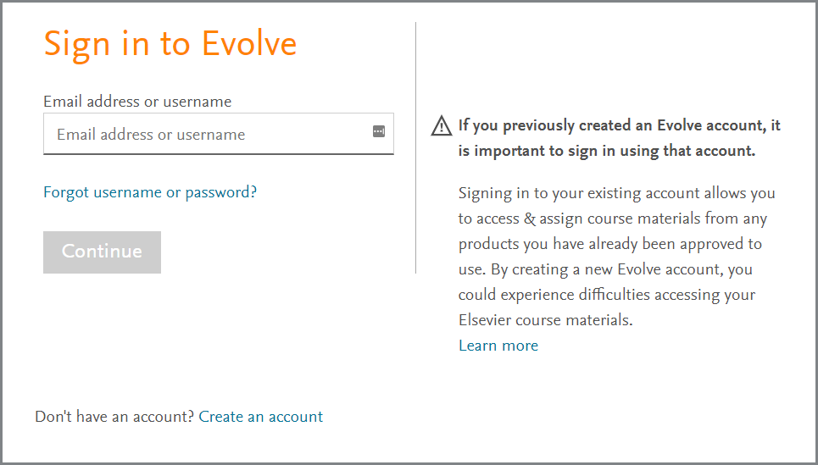The width and height of the screenshot is (818, 465).
Task: Click the Email address or username label above the field
Action: (137, 101)
